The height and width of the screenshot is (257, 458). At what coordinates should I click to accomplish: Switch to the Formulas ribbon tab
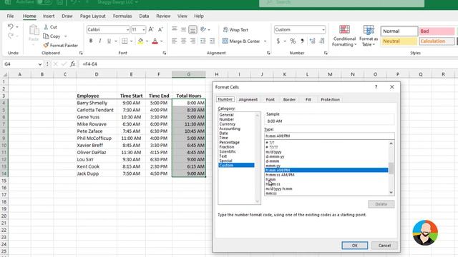pos(122,16)
